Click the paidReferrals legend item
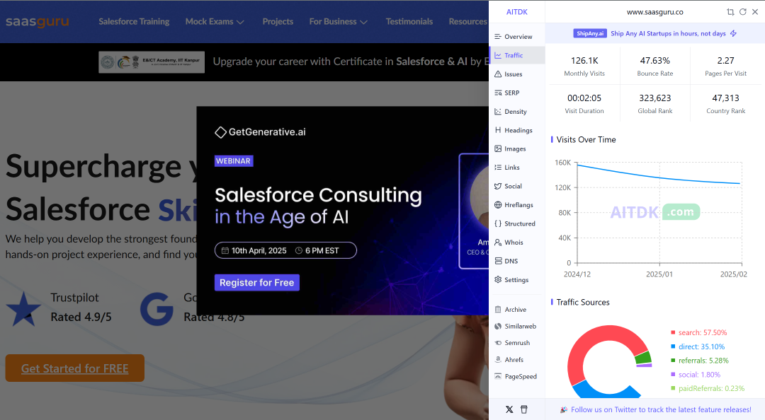The height and width of the screenshot is (420, 765). [708, 388]
